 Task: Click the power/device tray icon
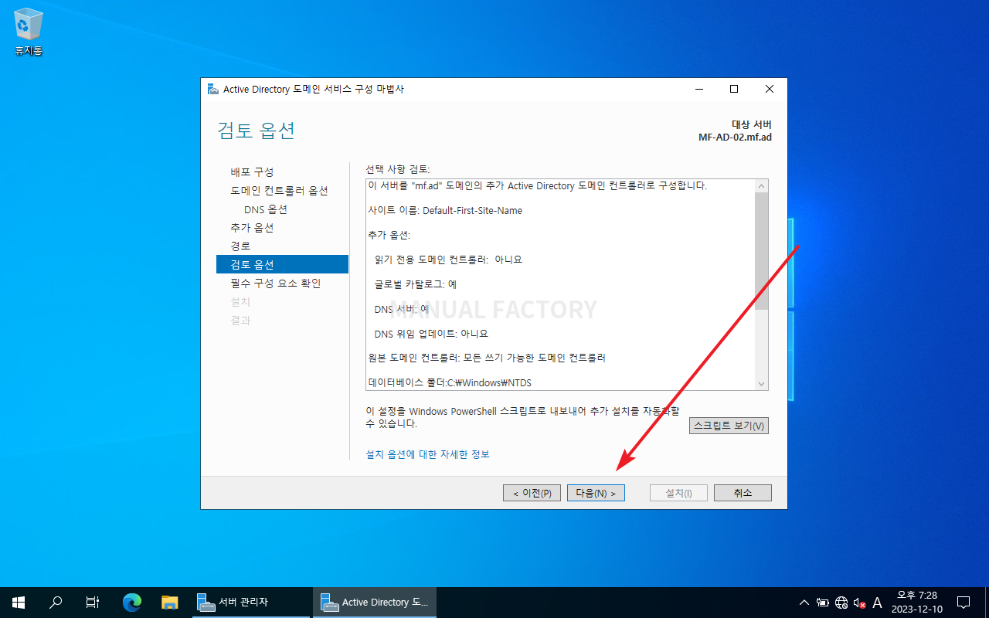(x=823, y=603)
